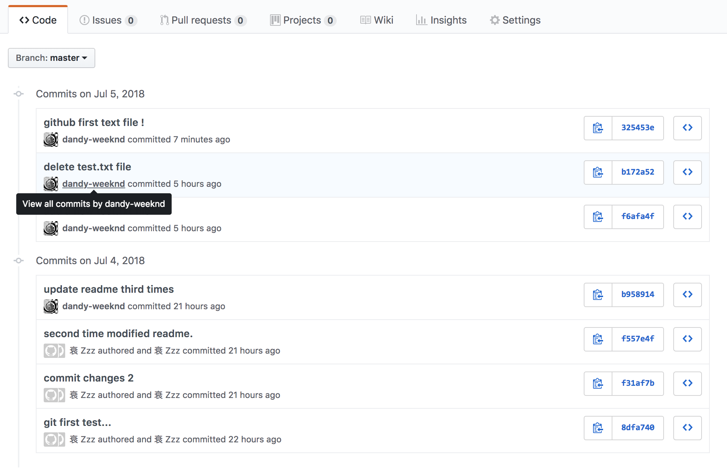Screen dimensions: 727x471
Task: Switch to Pull requests tab
Action: pos(203,20)
